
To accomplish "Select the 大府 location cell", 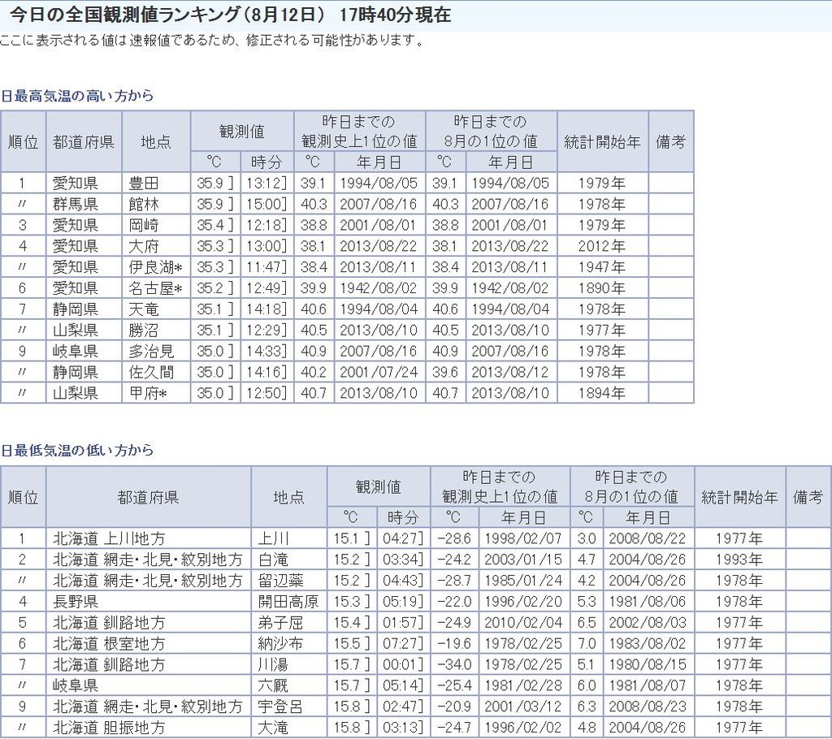I will pyautogui.click(x=144, y=246).
